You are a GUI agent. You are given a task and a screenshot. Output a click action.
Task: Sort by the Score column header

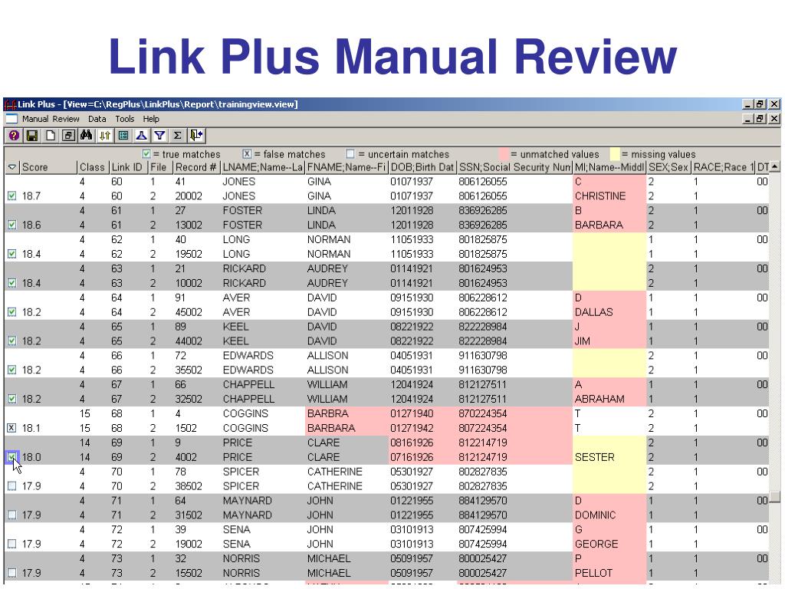[48, 167]
